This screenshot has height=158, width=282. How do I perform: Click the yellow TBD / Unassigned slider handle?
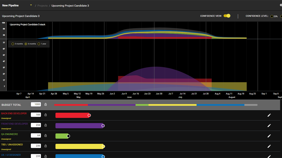tap(103, 147)
